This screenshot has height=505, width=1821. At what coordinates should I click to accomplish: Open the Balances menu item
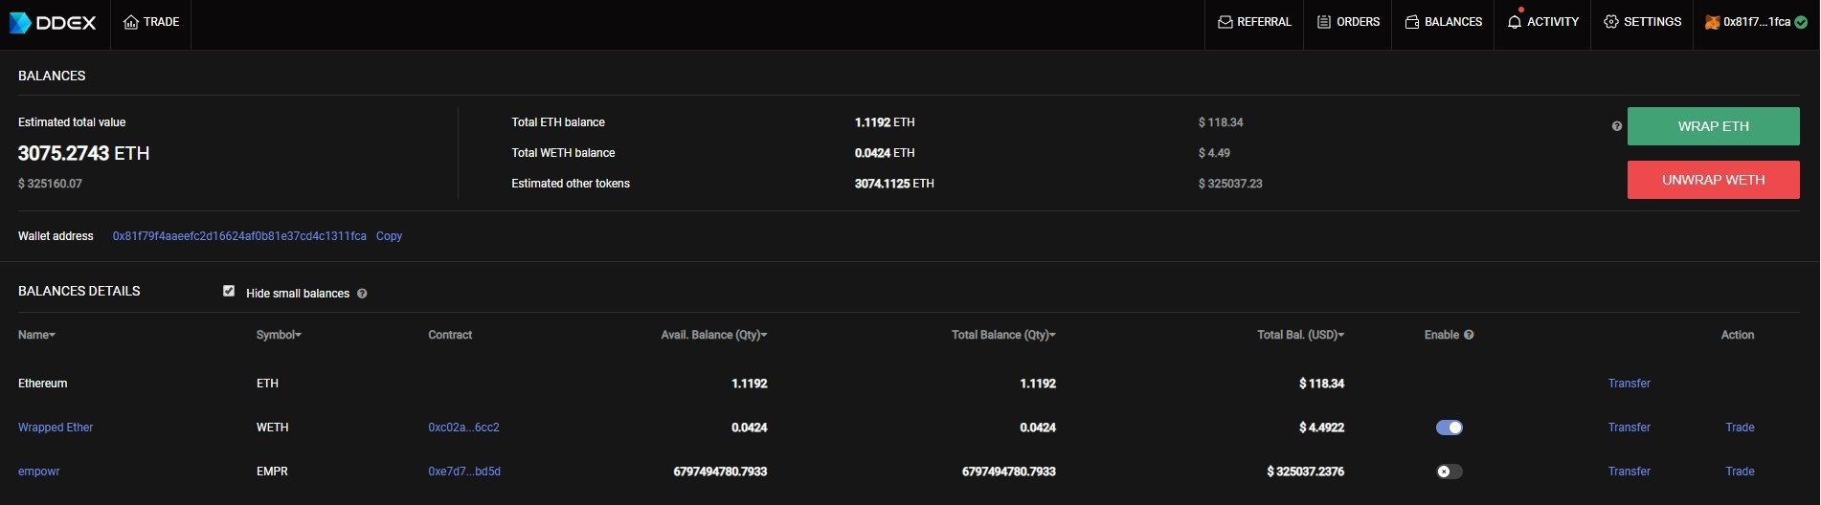(x=1444, y=22)
